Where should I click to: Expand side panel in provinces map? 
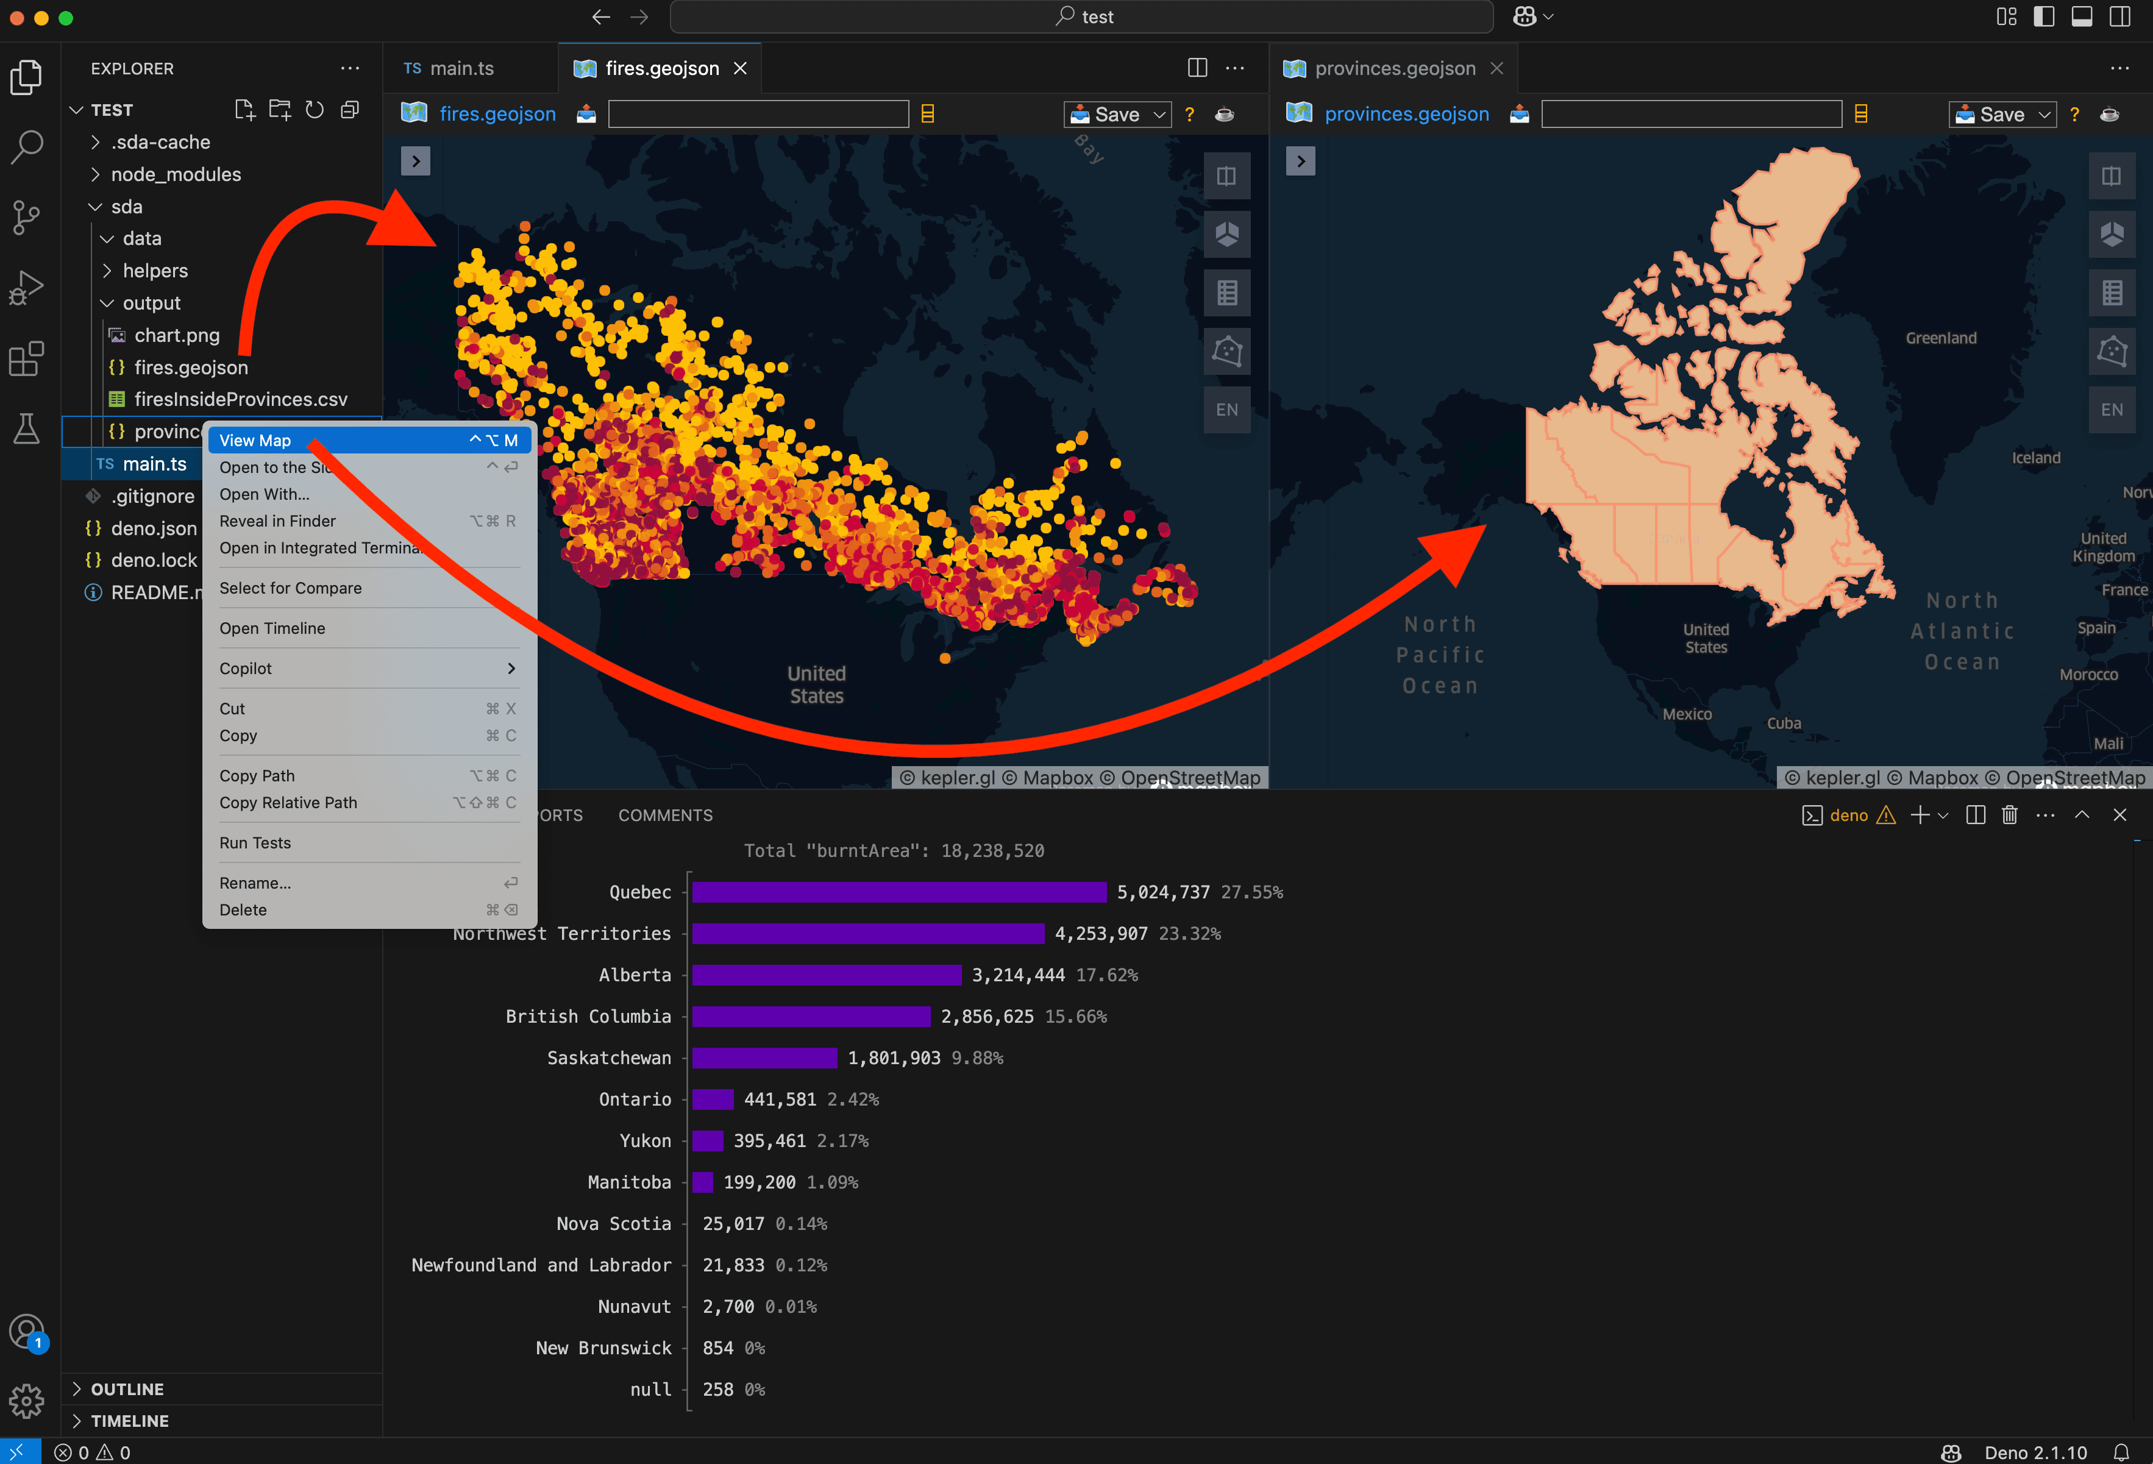pos(1301,162)
